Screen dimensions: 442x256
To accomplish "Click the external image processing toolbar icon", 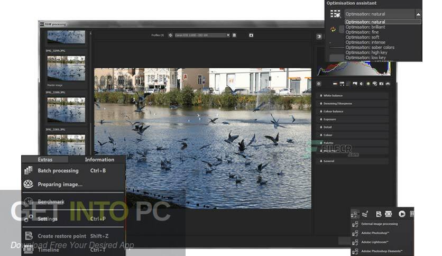I will pos(355,214).
